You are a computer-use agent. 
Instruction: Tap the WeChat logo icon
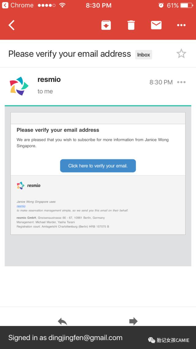pyautogui.click(x=152, y=340)
